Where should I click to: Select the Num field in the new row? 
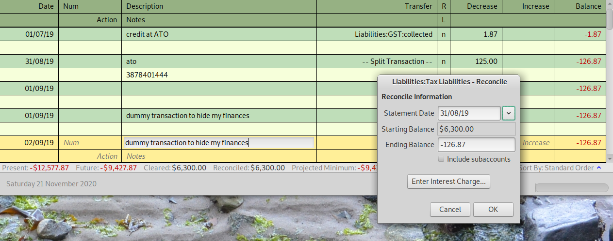click(x=90, y=143)
